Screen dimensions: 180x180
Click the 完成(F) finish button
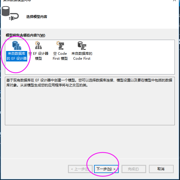pos(134,169)
